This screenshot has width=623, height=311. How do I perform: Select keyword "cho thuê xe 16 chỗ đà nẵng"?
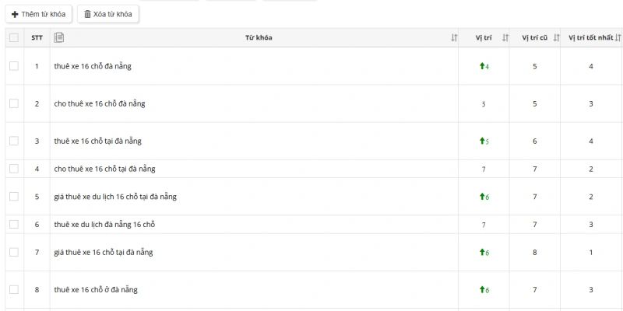(x=100, y=103)
